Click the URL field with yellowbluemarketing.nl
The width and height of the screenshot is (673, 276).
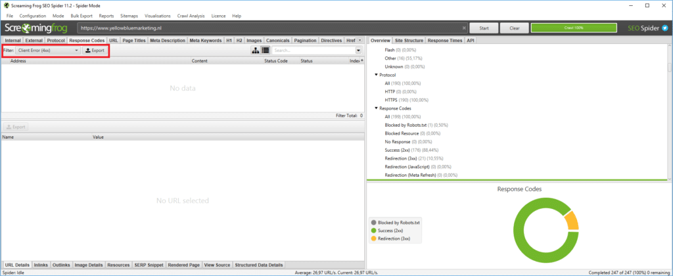pos(273,28)
